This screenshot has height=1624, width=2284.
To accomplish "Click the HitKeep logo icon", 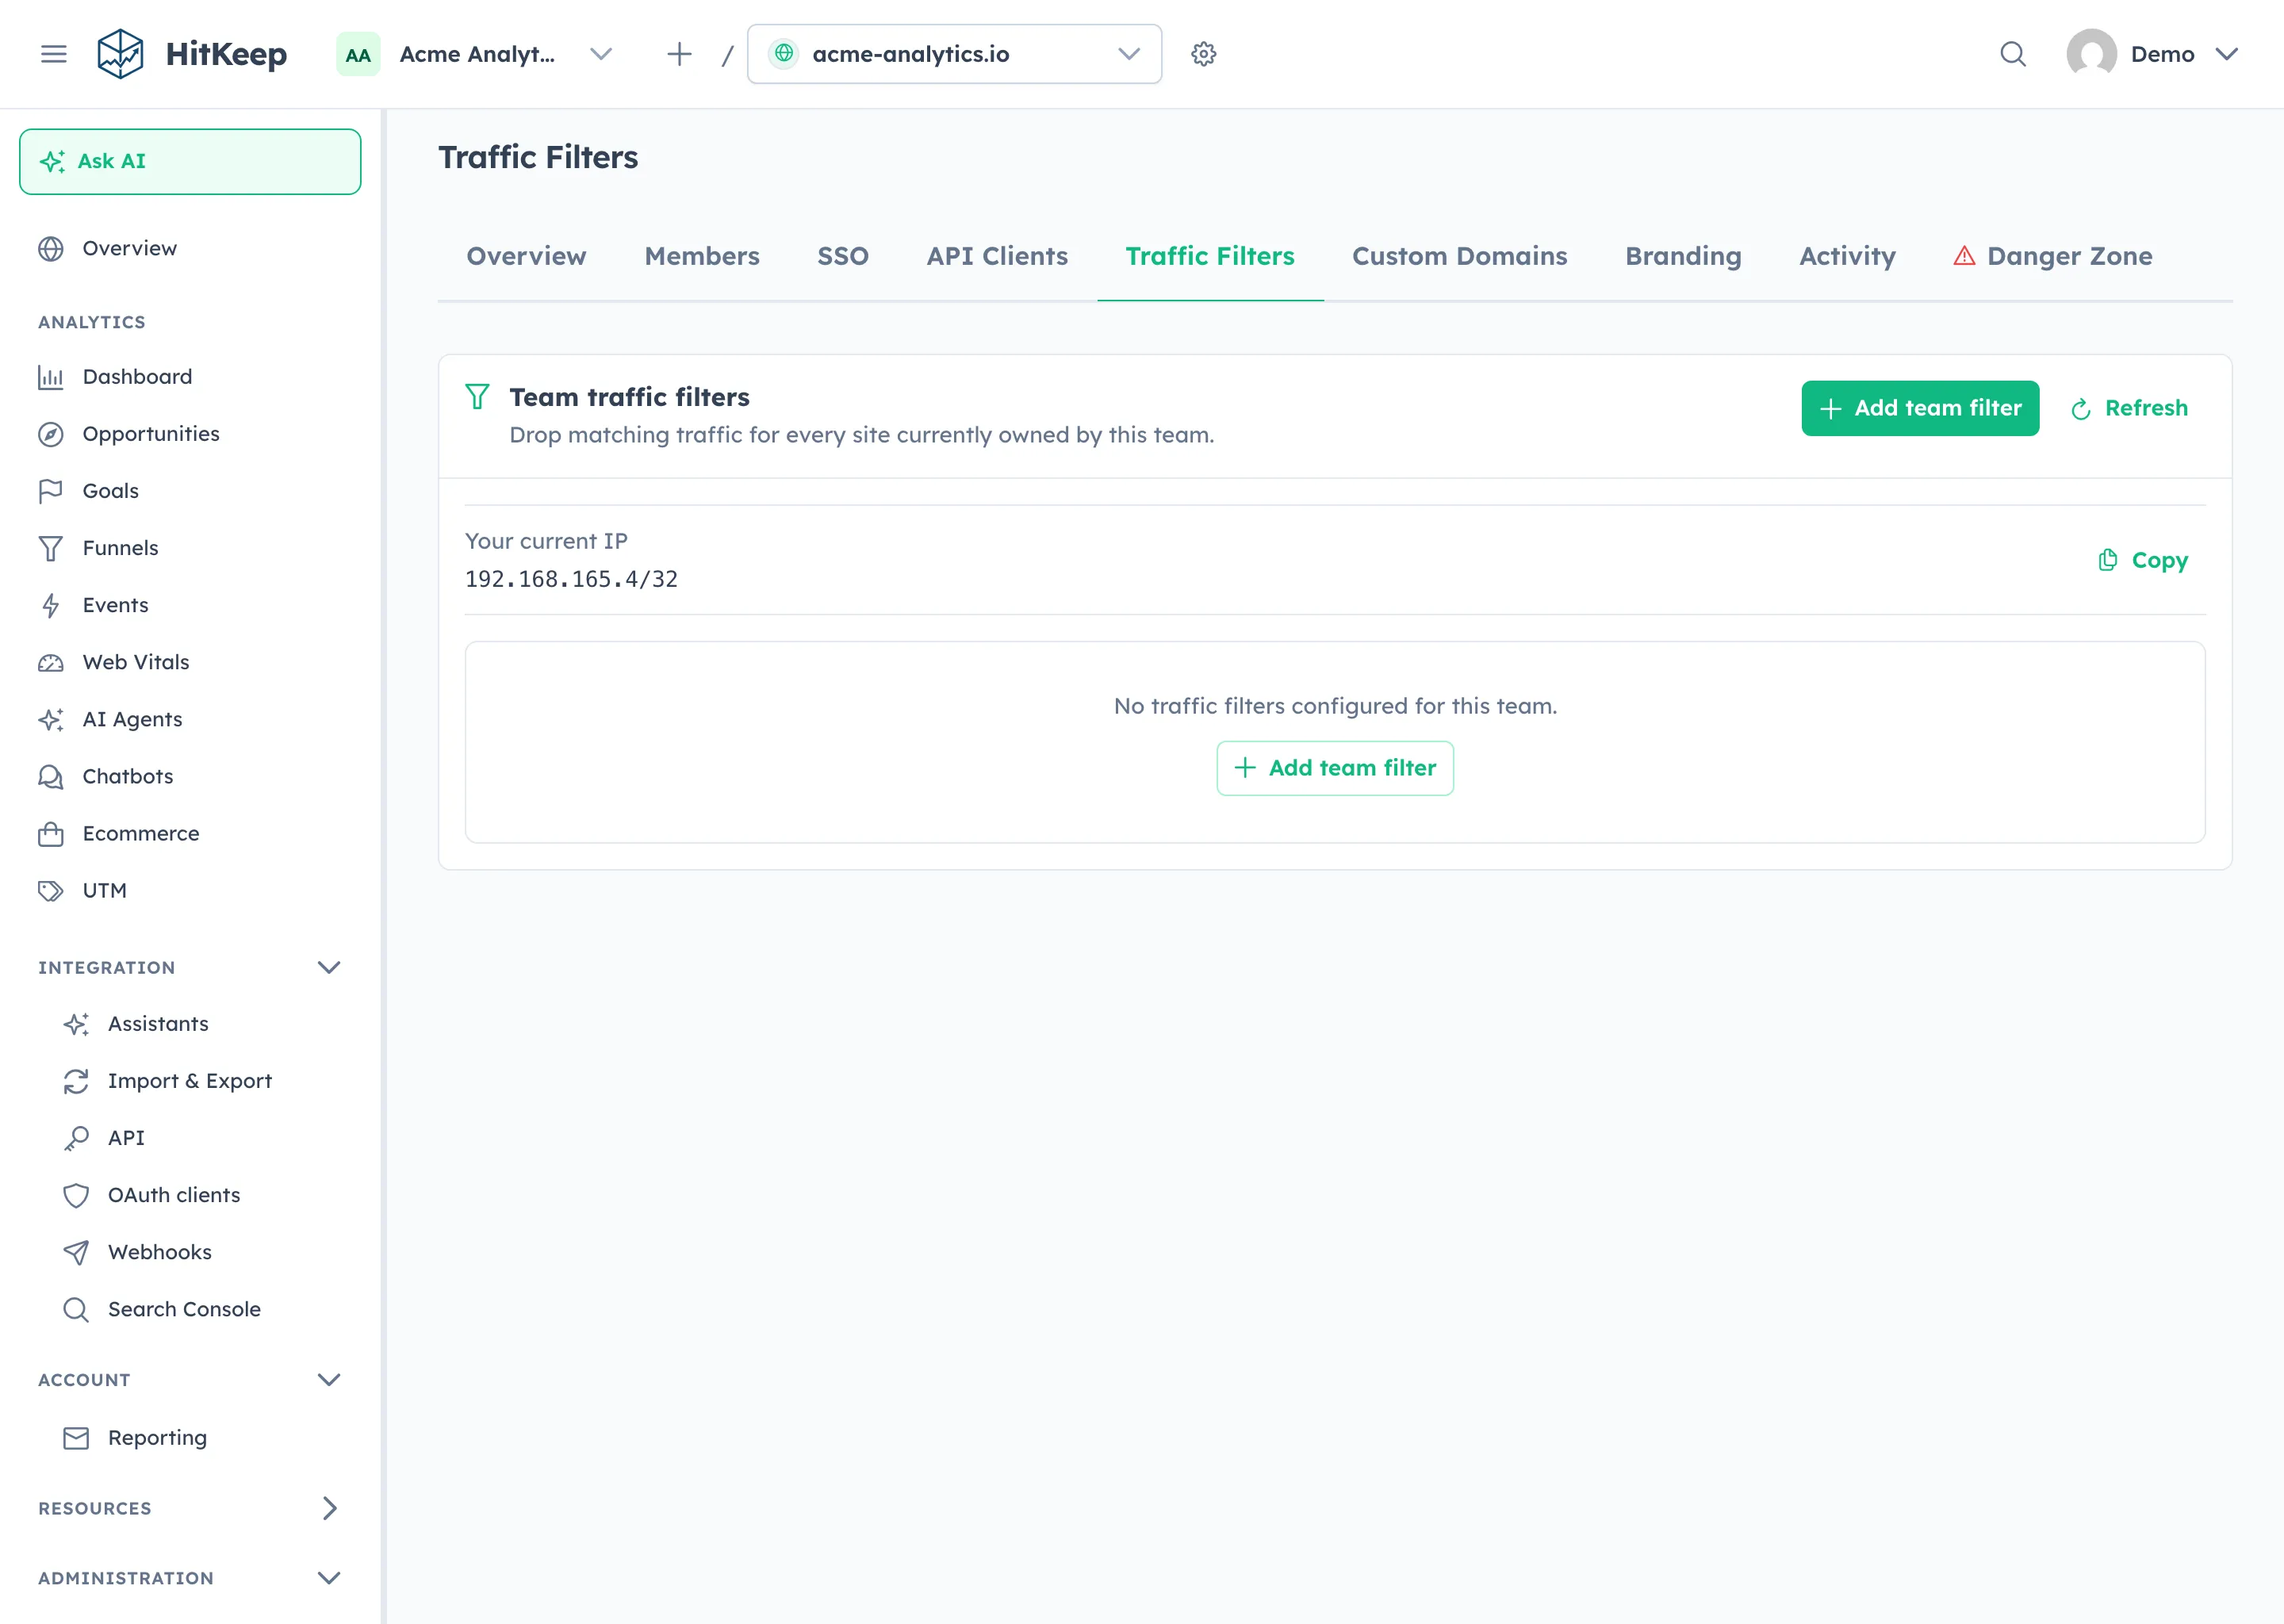I will click(x=120, y=54).
